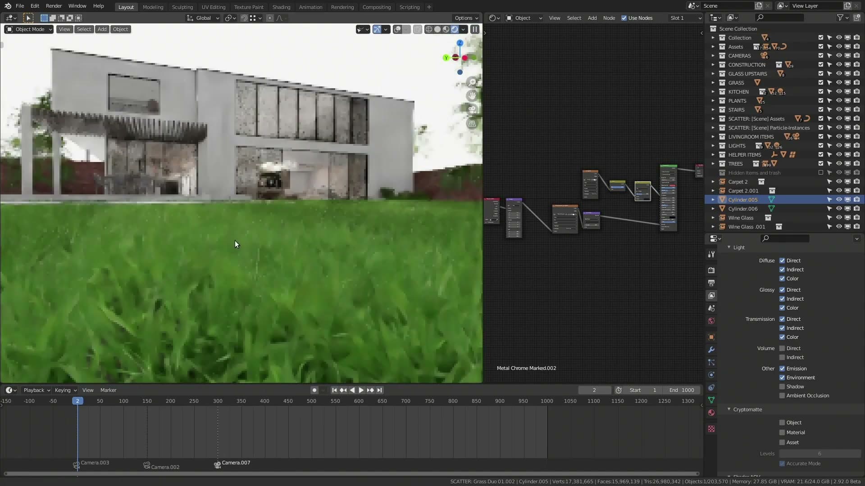The width and height of the screenshot is (865, 486).
Task: Open Object Mode dropdown
Action: click(29, 29)
